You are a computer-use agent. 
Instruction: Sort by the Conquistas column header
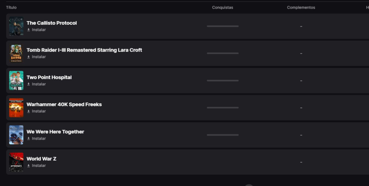click(x=223, y=7)
